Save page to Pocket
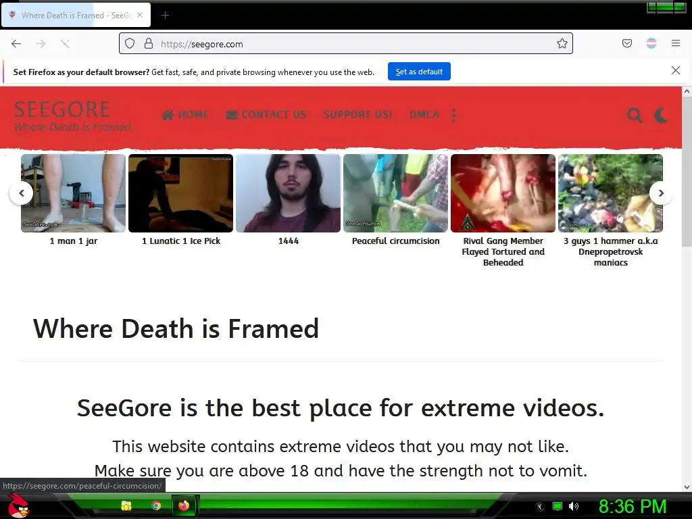Screen dimensions: 692x519 [x=626, y=44]
